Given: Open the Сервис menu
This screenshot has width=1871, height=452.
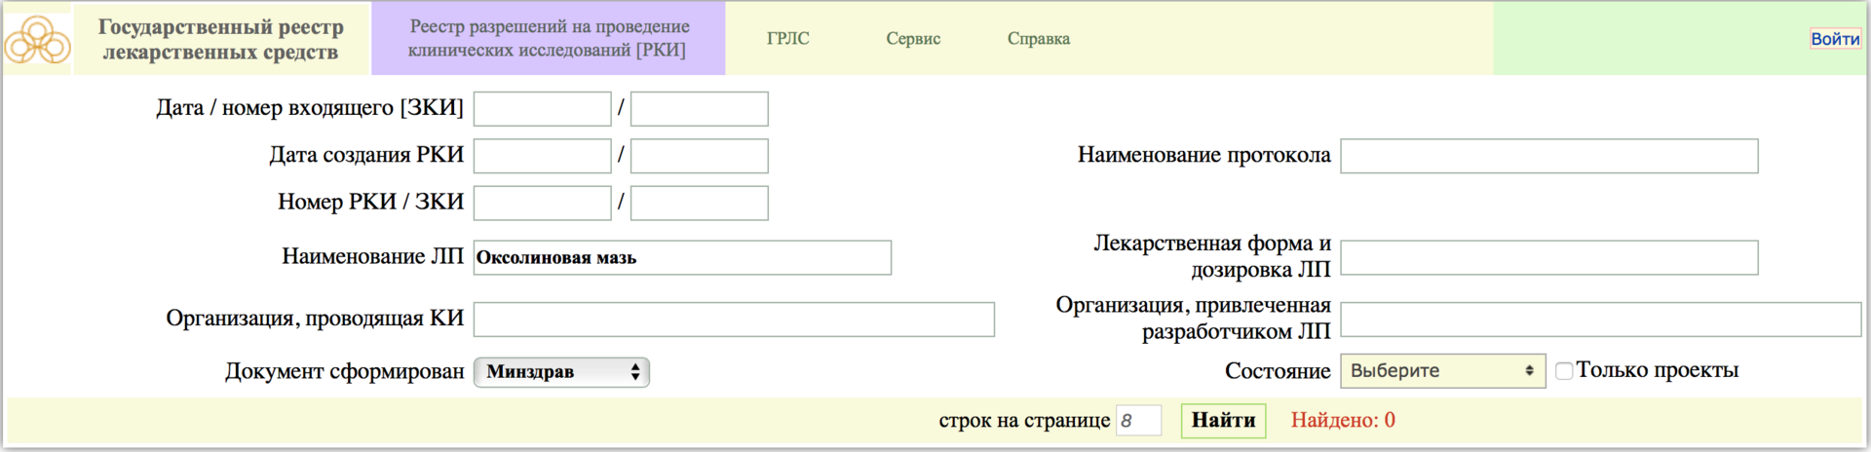Looking at the screenshot, I should click(913, 39).
